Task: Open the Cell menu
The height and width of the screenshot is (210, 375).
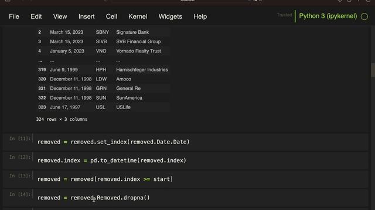Action: pos(111,16)
